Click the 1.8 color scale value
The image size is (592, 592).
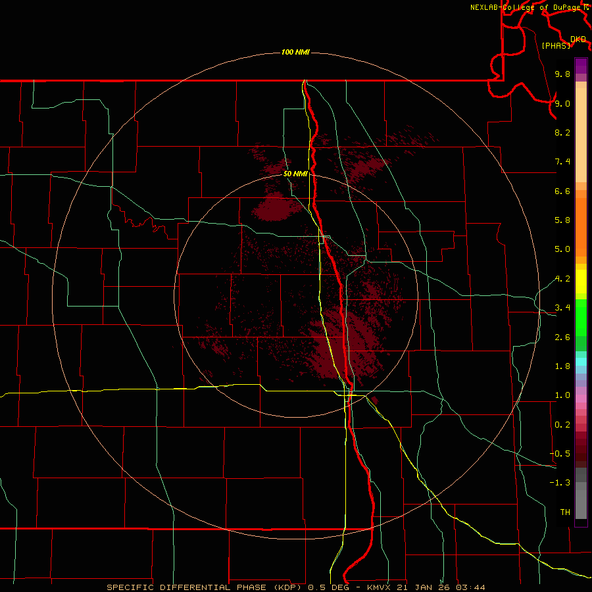[x=562, y=366]
